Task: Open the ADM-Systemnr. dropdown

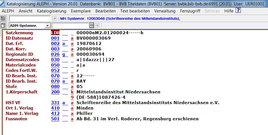Action: pos(47,25)
